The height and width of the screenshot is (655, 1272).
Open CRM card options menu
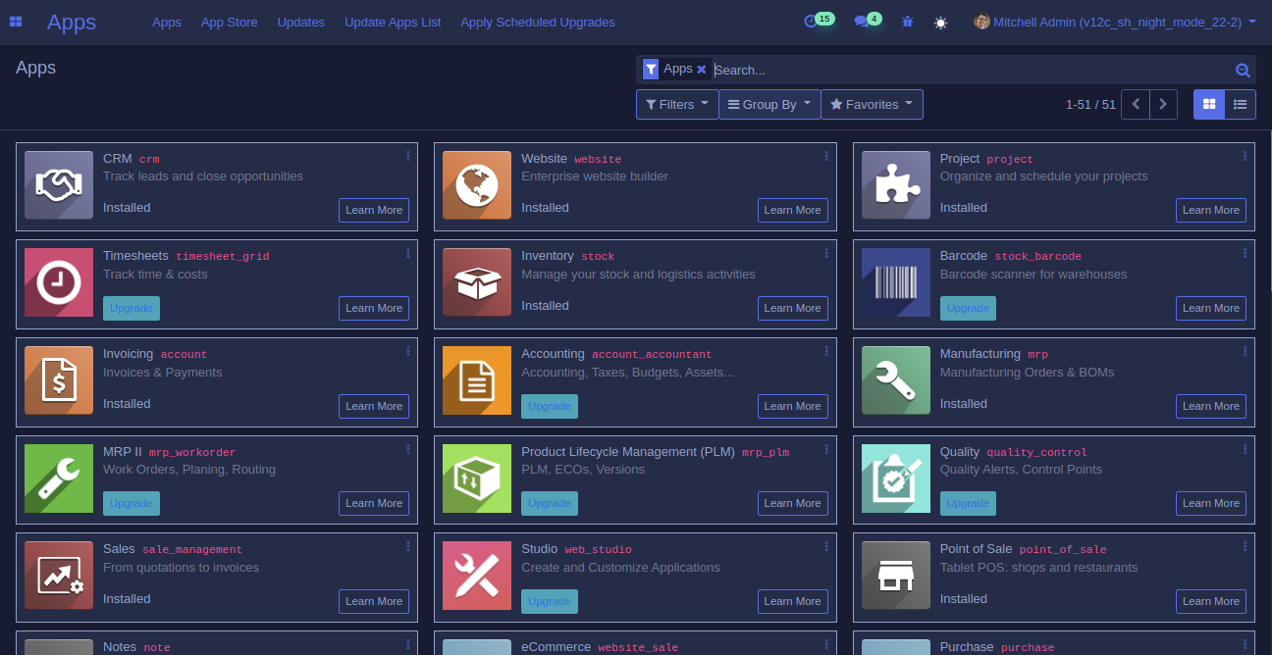click(x=408, y=156)
